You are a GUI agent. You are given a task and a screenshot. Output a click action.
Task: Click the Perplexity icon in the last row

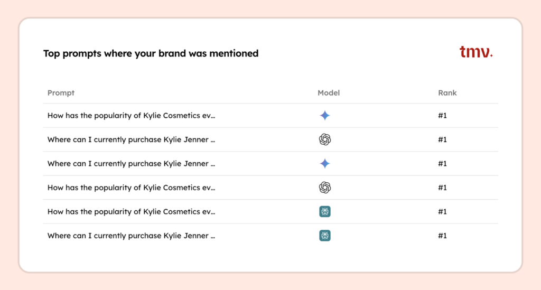(324, 236)
